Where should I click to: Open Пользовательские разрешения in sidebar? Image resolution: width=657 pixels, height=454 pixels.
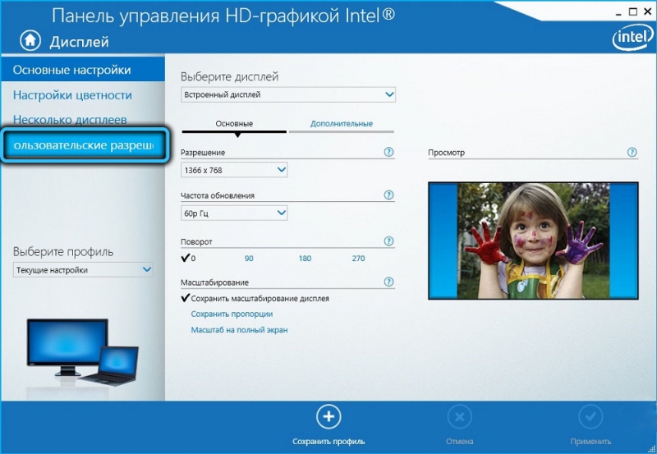pyautogui.click(x=85, y=145)
